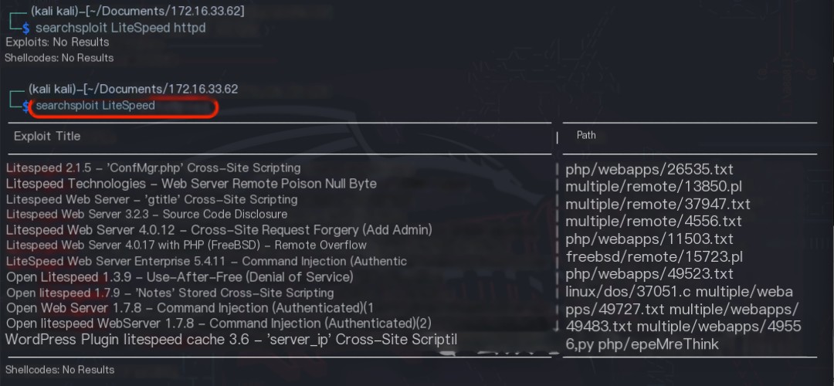Screen dimensions: 834x386
Task: Select the Enterprise 5.4.11 Command Injection row
Action: pos(206,262)
